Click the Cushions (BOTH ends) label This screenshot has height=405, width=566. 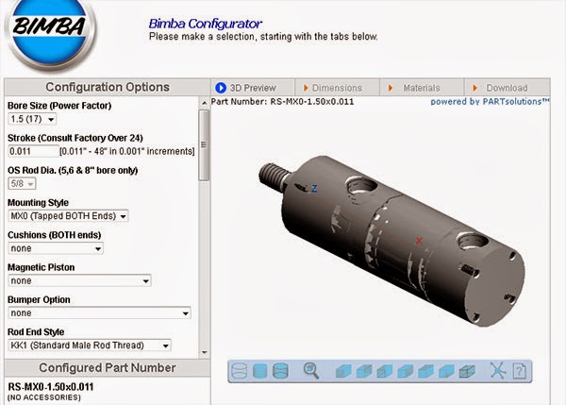[x=54, y=235]
